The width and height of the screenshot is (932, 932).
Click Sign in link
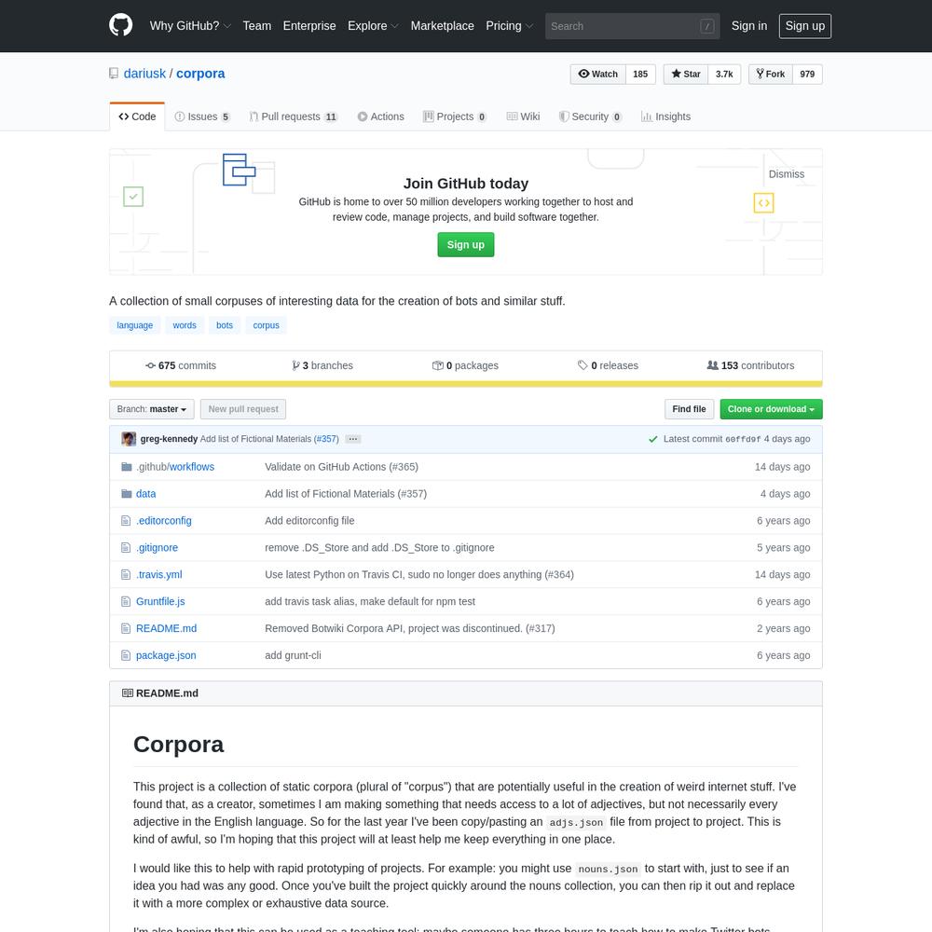point(749,26)
